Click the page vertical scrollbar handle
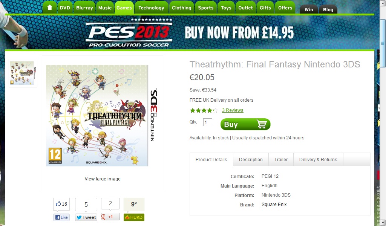Viewport: 386px width, 226px height. (x=383, y=43)
